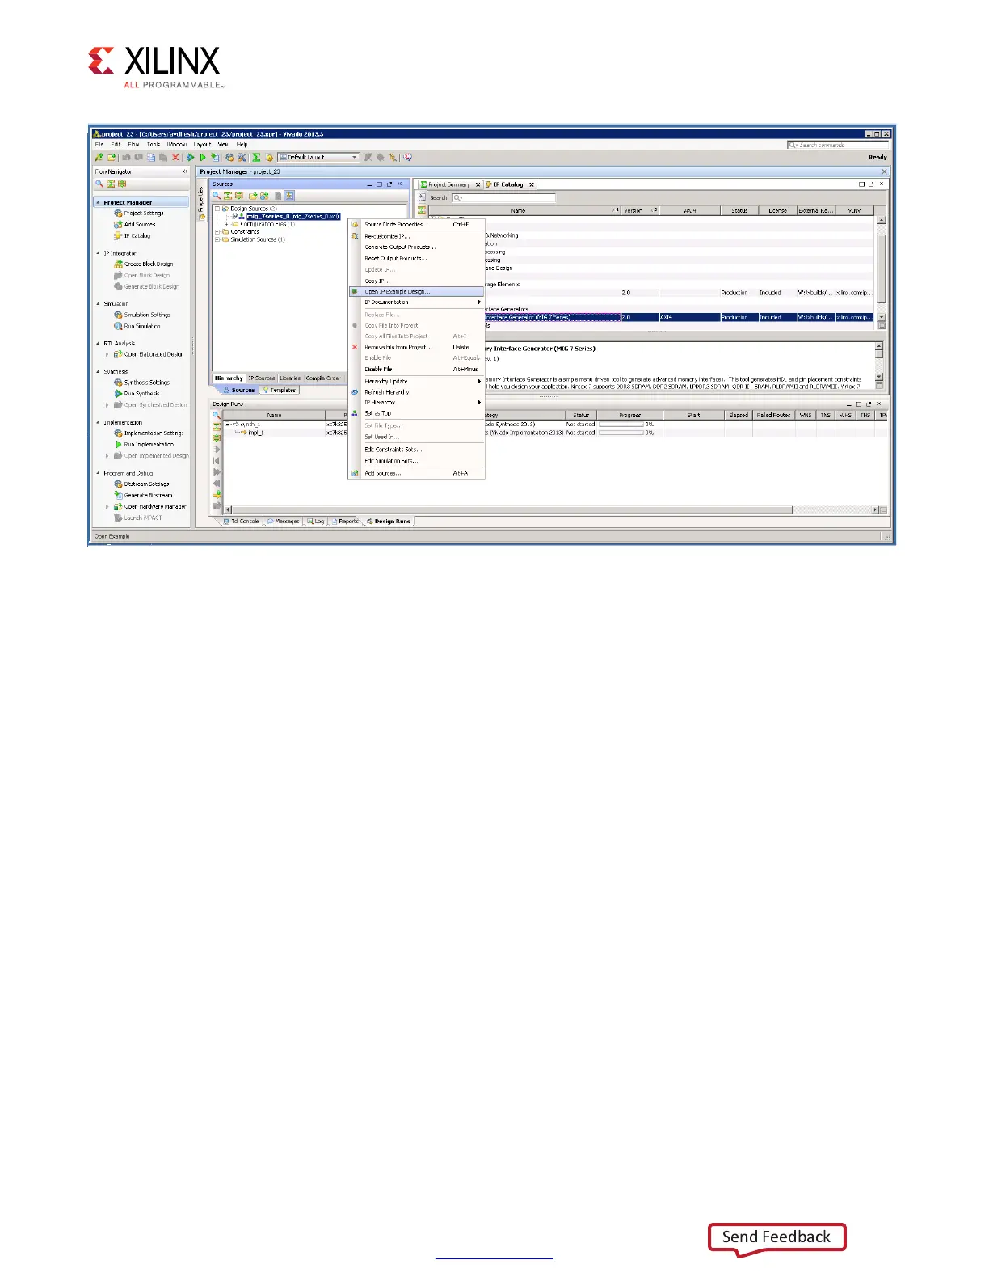The image size is (989, 1281).
Task: Click synth_1 progress bar
Action: click(x=621, y=425)
